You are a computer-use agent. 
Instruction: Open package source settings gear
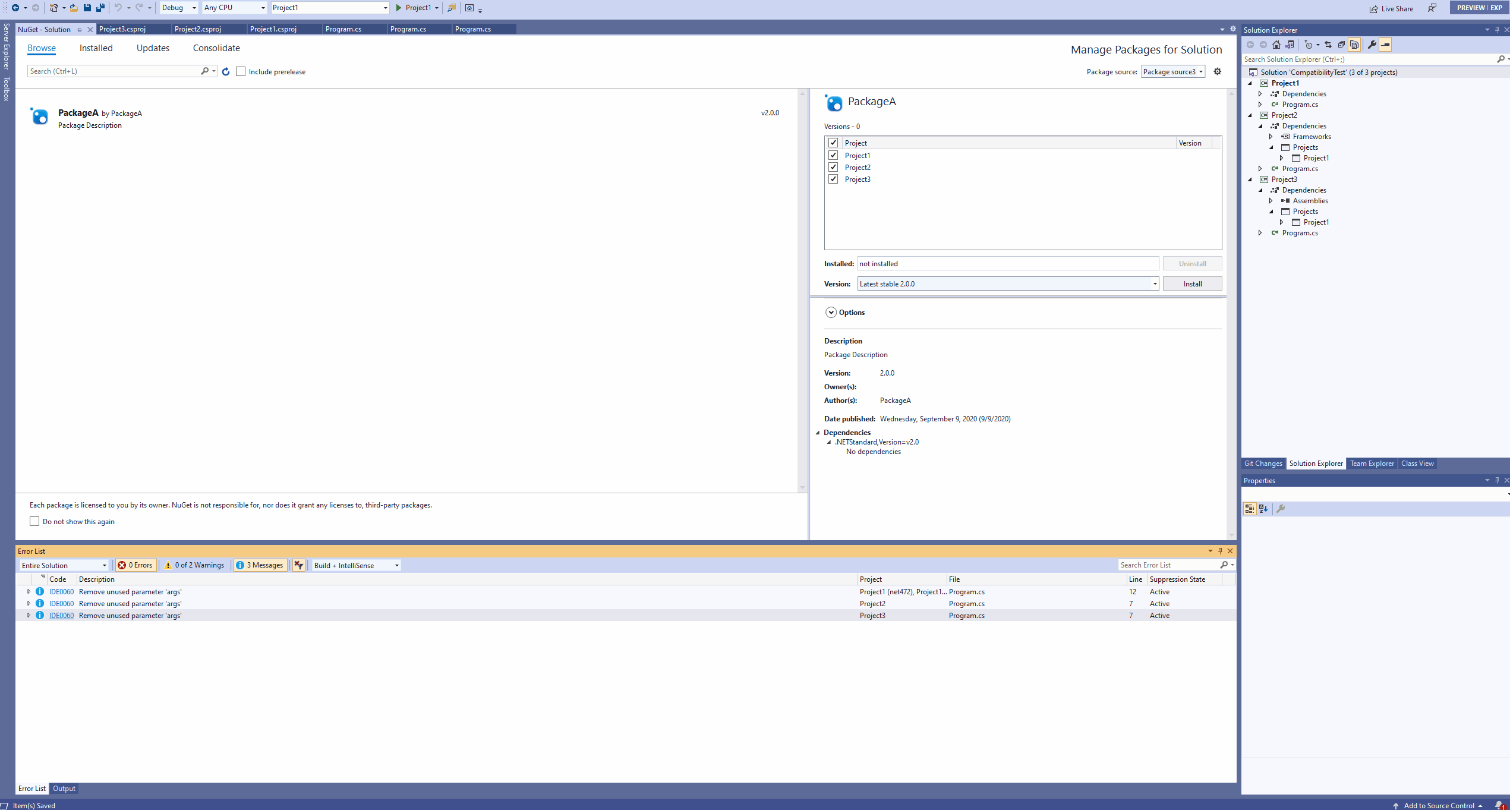1217,71
